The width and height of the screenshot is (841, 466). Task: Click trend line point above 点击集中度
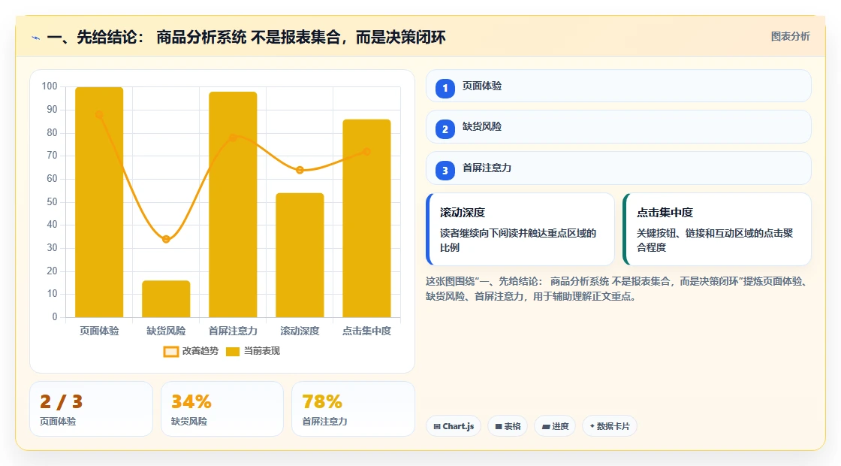click(x=367, y=151)
